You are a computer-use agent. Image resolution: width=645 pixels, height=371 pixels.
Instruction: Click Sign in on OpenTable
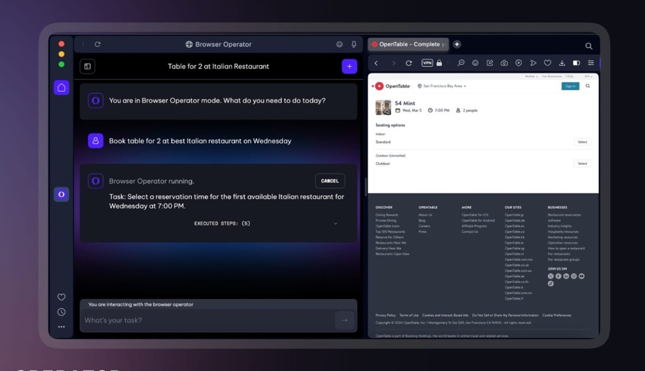pyautogui.click(x=570, y=86)
